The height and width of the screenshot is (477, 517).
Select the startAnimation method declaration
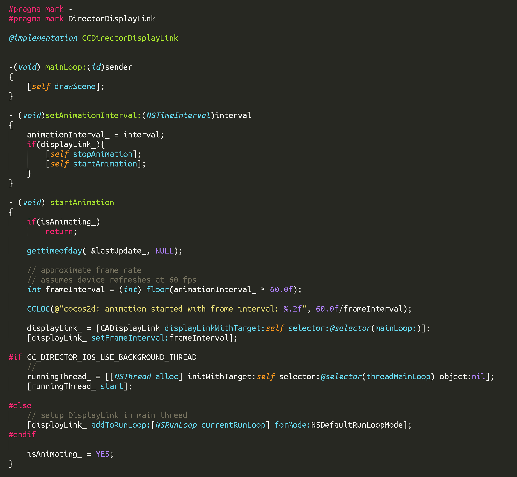(81, 202)
